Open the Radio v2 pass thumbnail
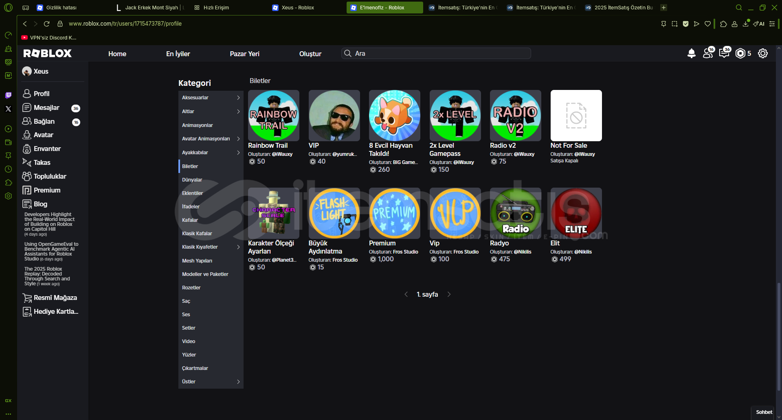The height and width of the screenshot is (420, 782). (516, 116)
